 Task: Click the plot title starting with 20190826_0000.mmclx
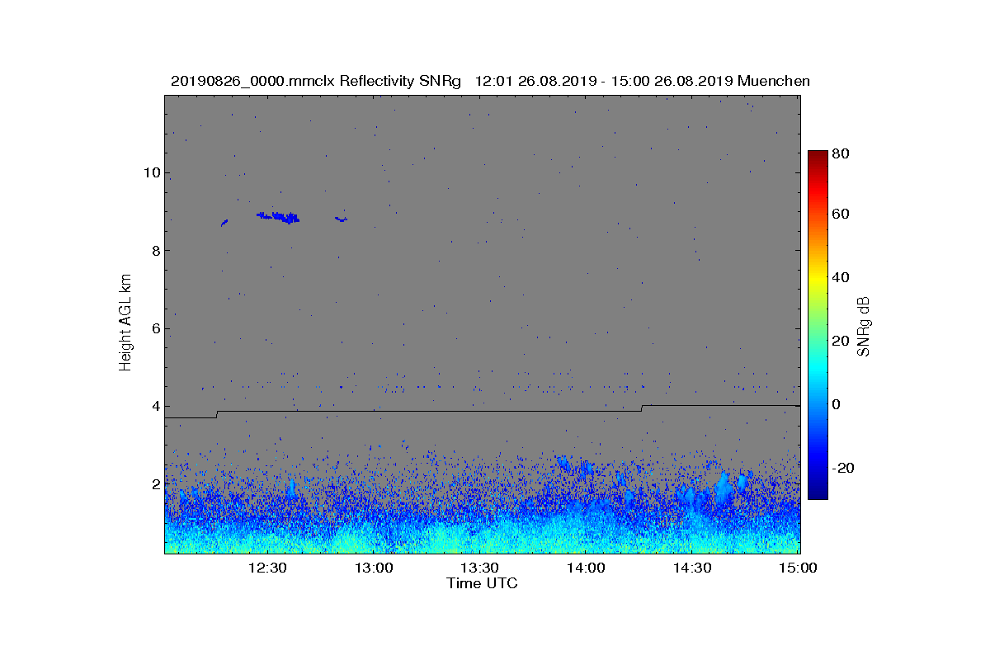(x=490, y=81)
